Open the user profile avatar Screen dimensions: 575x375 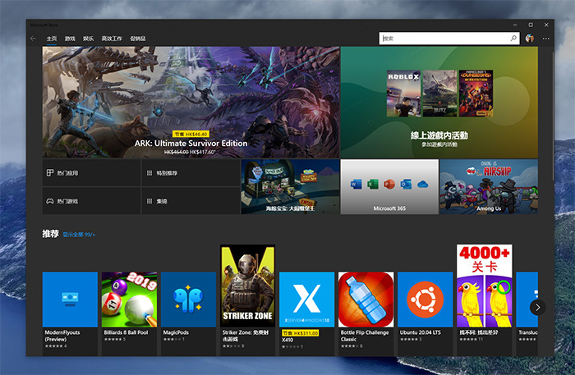point(530,39)
